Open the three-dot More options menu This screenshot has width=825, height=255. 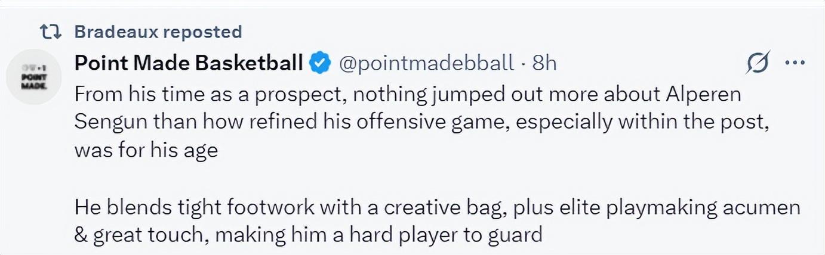[x=795, y=62]
